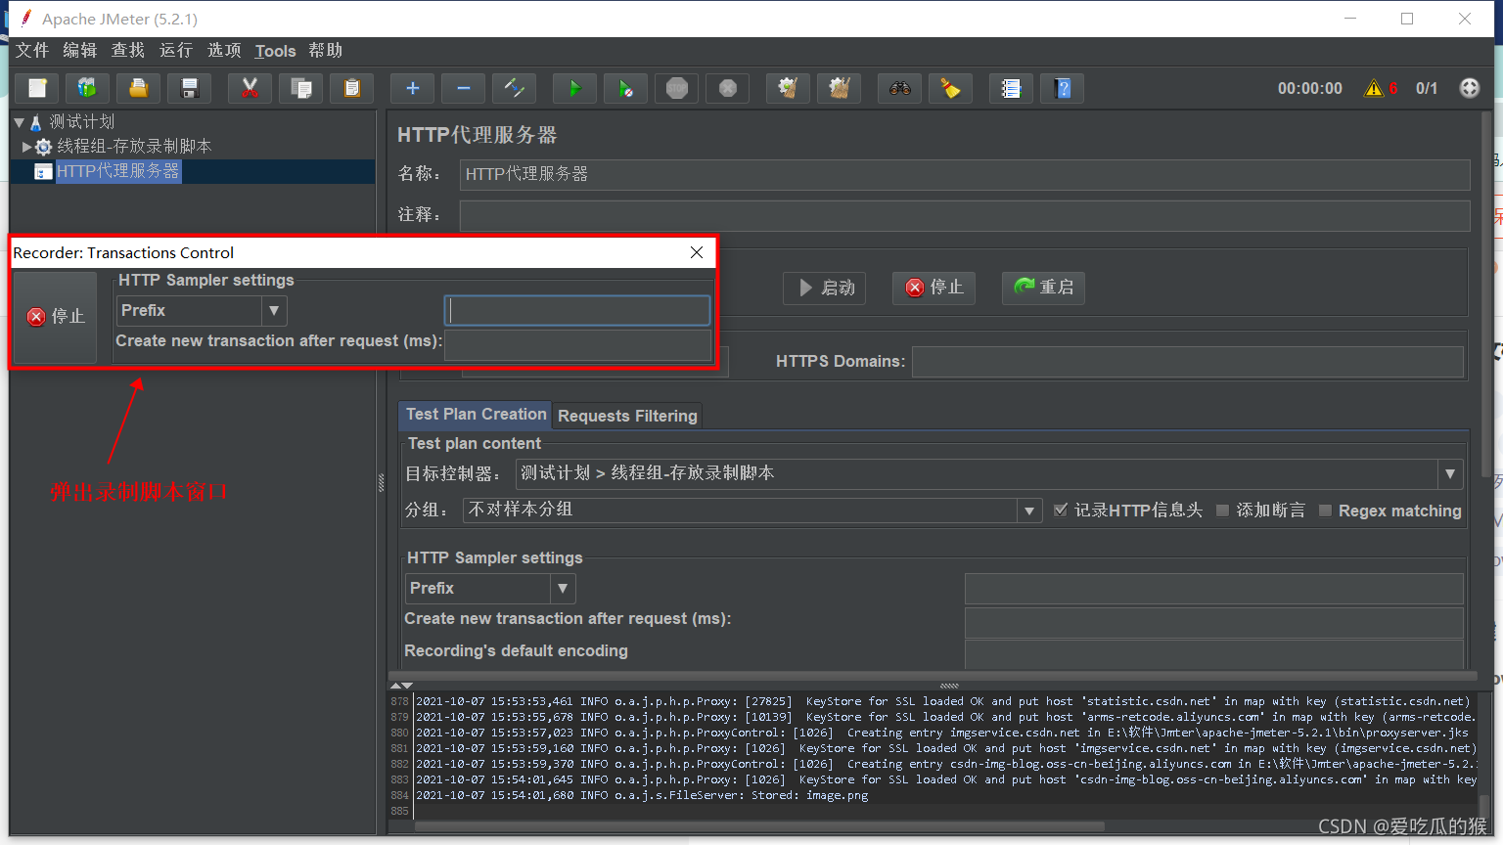Select HTTP代理服务器 in the tree
This screenshot has height=845, width=1503.
[117, 171]
